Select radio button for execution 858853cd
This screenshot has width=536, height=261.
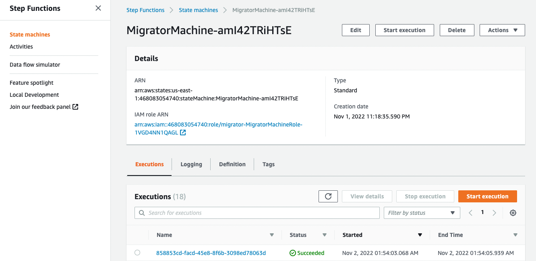point(137,253)
